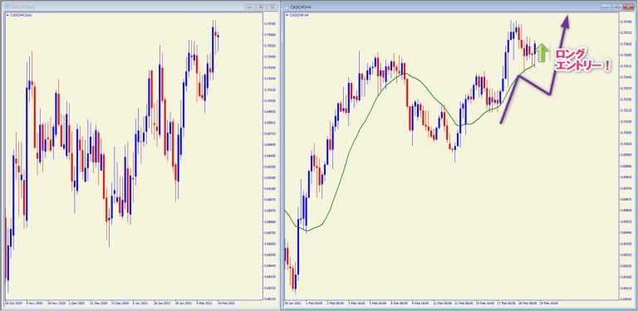This screenshot has height=311, width=638.
Task: Select the pink ロングエントリー text label
Action: click(580, 60)
